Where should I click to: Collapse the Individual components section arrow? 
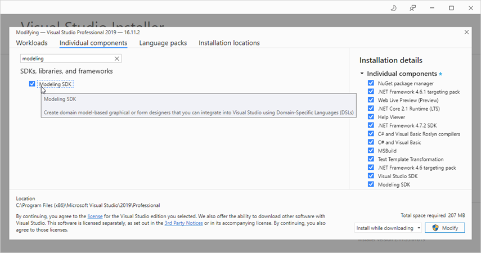click(x=362, y=74)
